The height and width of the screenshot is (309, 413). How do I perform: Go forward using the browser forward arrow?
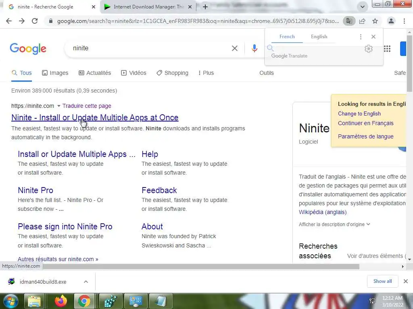coord(22,21)
